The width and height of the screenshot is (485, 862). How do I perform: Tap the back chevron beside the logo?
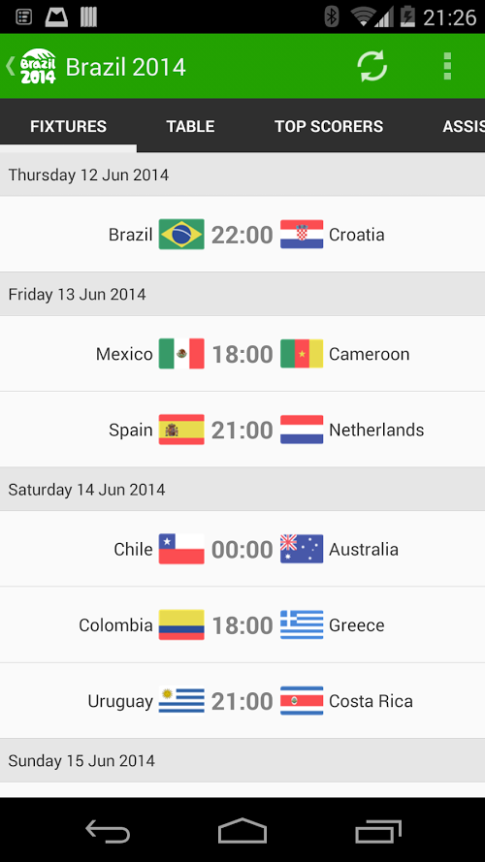pos(10,66)
